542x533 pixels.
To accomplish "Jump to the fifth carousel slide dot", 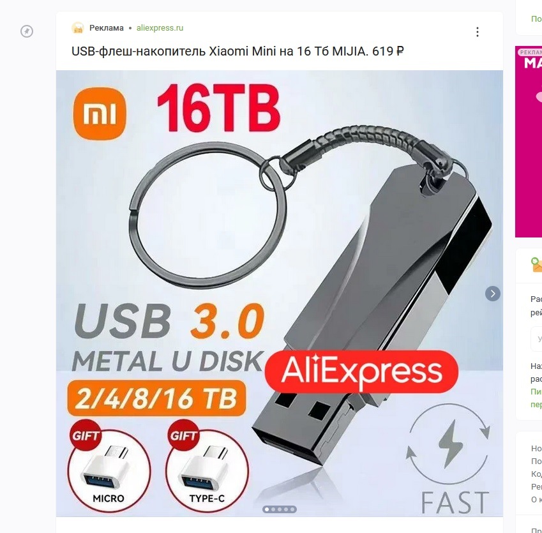I will pos(292,509).
